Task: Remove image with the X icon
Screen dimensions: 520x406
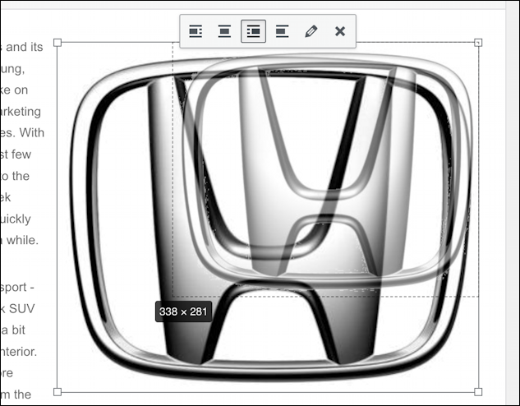Action: pyautogui.click(x=340, y=31)
